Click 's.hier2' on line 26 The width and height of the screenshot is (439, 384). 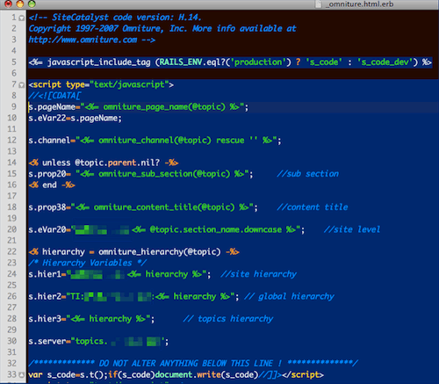(45, 296)
